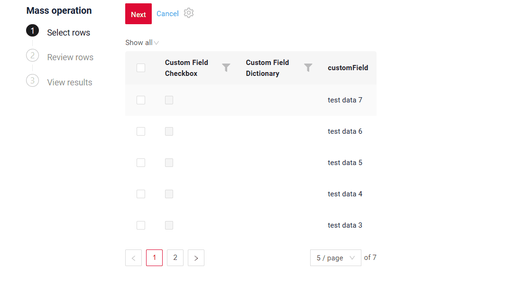
Task: Open the 5 / page size dropdown
Action: pyautogui.click(x=335, y=258)
